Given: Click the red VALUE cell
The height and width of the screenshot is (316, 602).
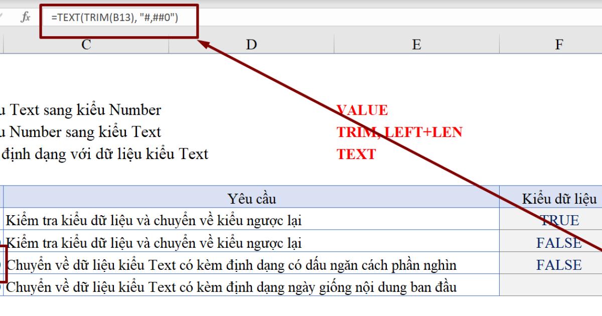Looking at the screenshot, I should pyautogui.click(x=362, y=110).
